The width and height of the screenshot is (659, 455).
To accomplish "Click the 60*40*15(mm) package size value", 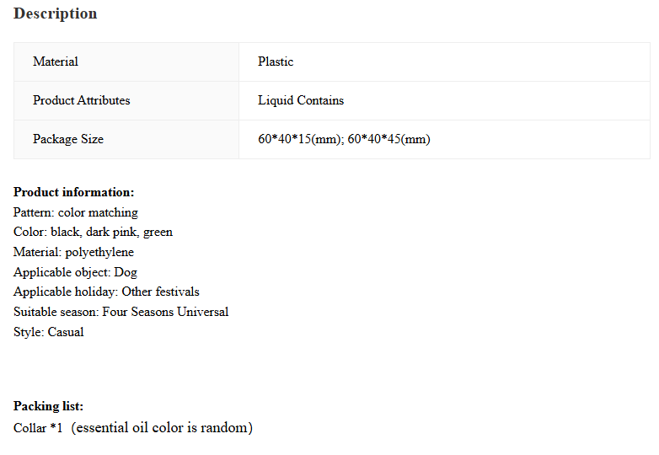I will (301, 139).
